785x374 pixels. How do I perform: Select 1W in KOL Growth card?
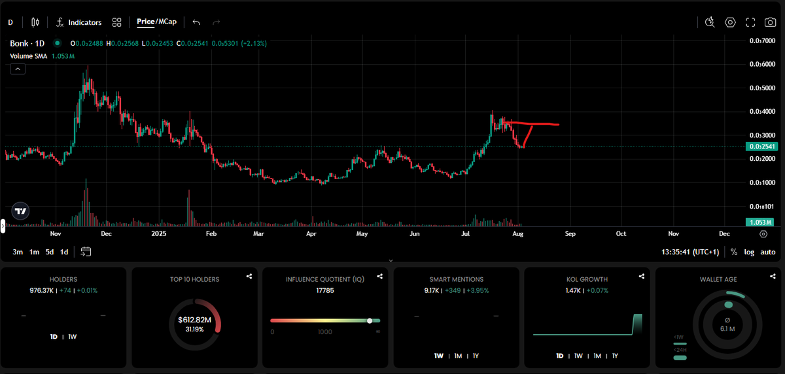point(579,356)
